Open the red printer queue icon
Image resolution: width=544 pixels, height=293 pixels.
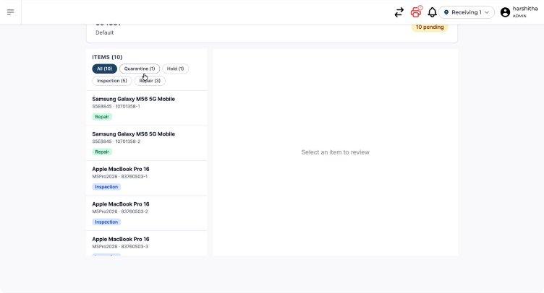tap(416, 12)
